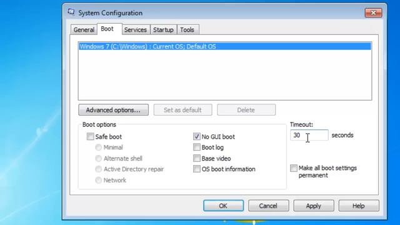Viewport: 400px width, 225px height.
Task: Open the Services tab
Action: click(136, 29)
